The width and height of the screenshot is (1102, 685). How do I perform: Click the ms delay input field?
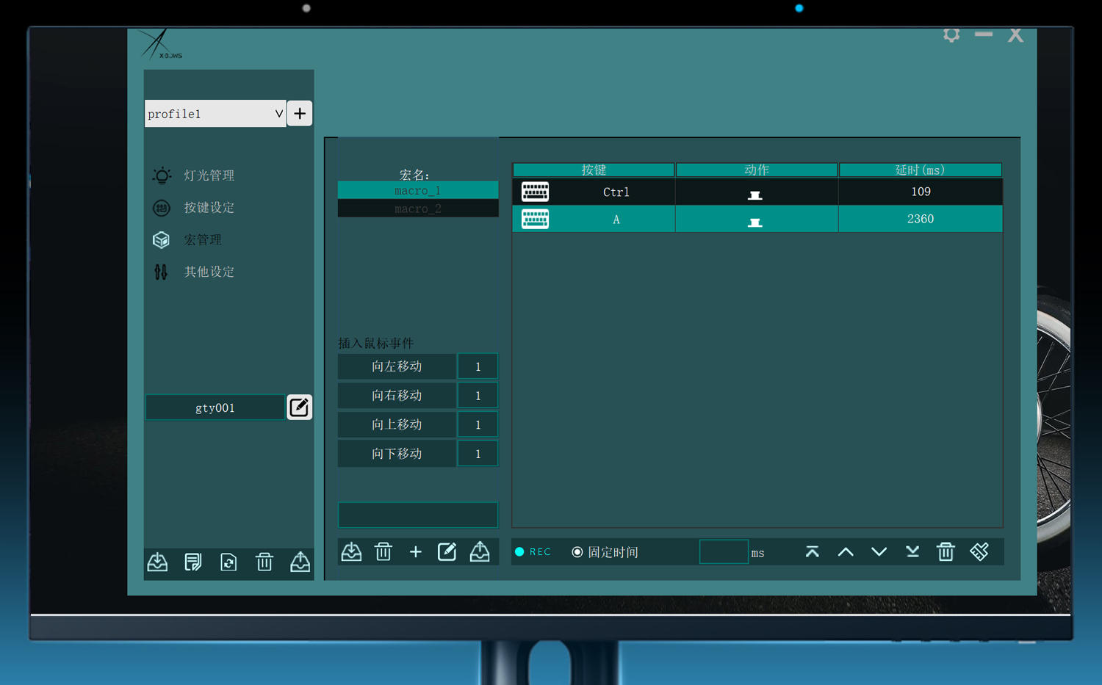click(724, 552)
